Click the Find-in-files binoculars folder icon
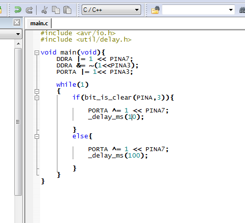The height and width of the screenshot is (223, 245). click(155, 10)
